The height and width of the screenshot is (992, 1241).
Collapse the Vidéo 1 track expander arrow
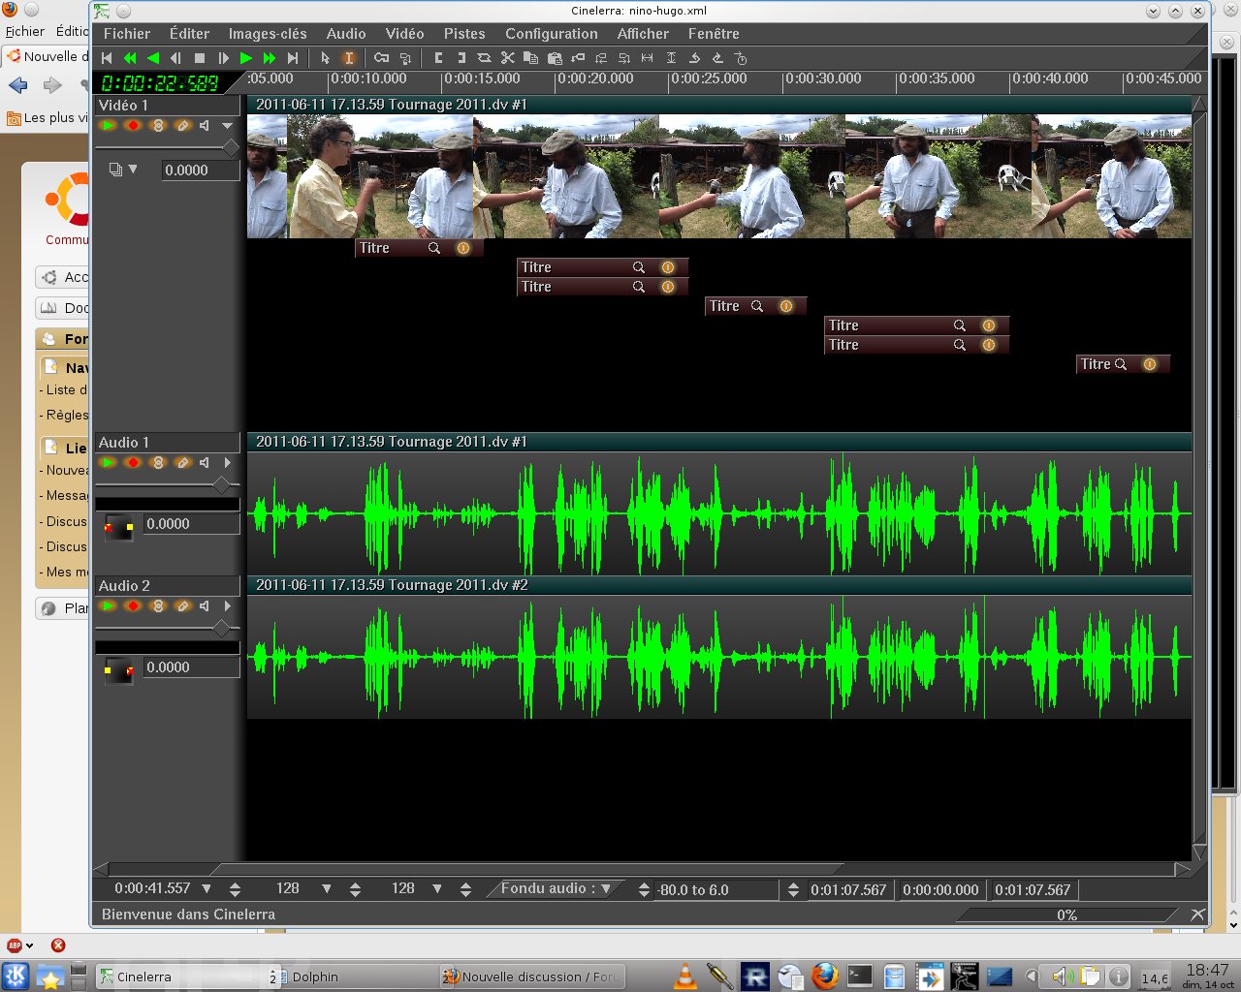pos(227,126)
